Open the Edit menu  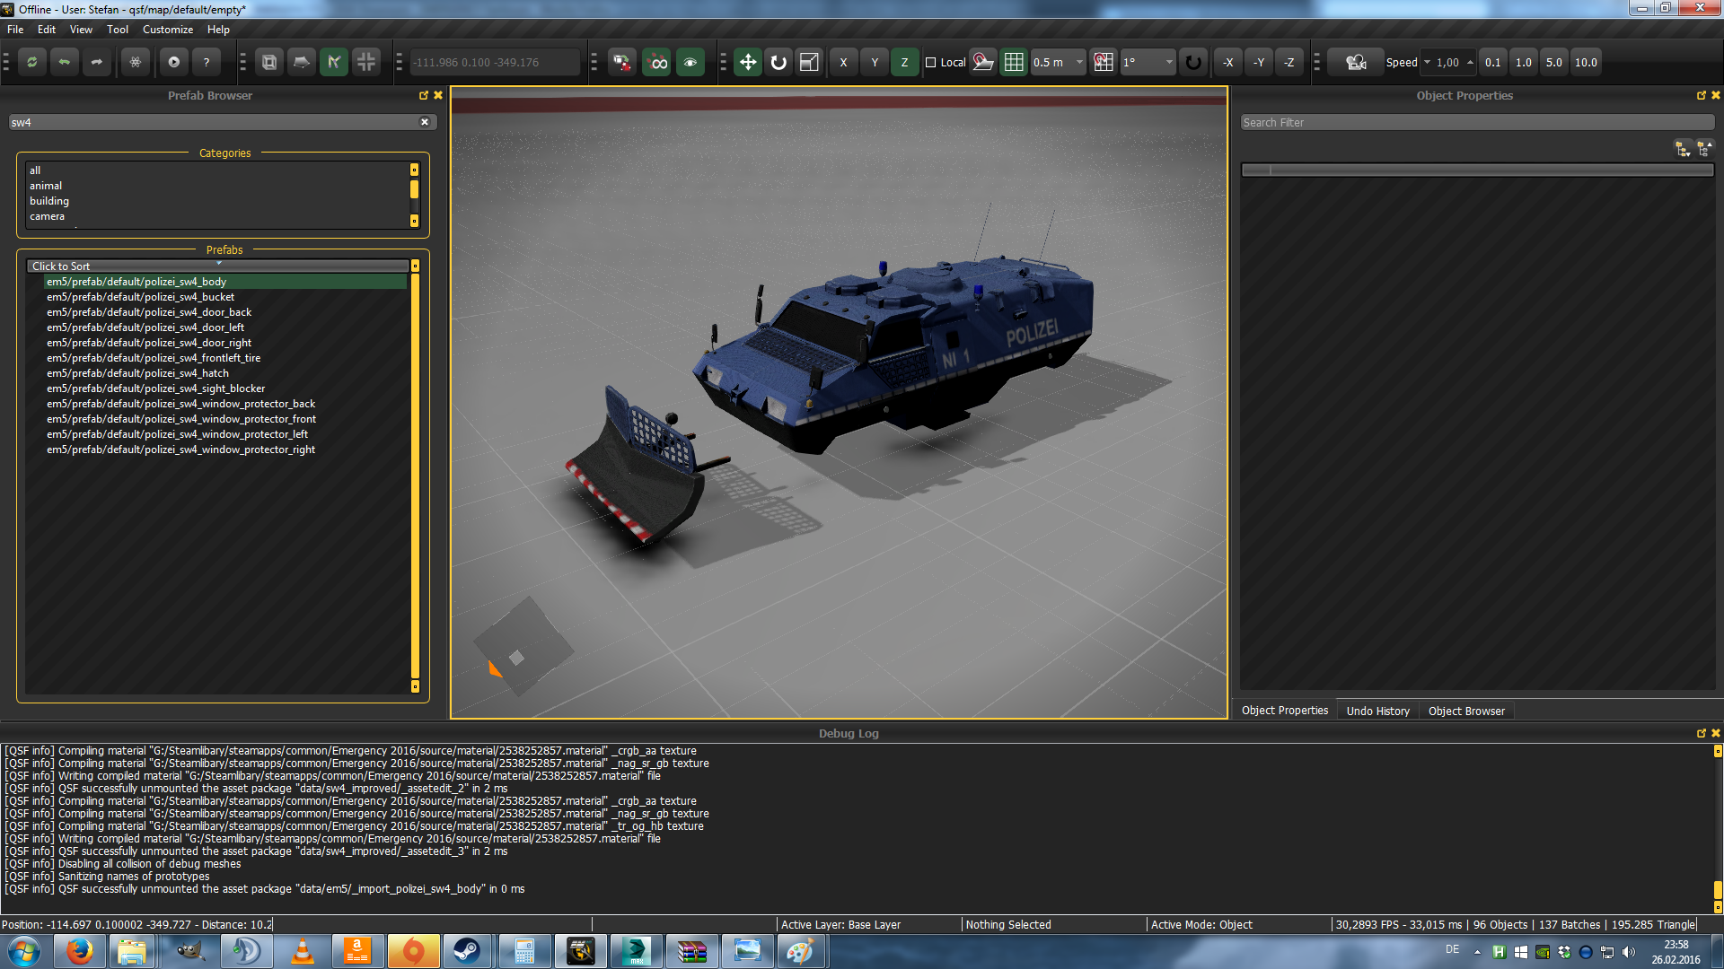[x=47, y=30]
